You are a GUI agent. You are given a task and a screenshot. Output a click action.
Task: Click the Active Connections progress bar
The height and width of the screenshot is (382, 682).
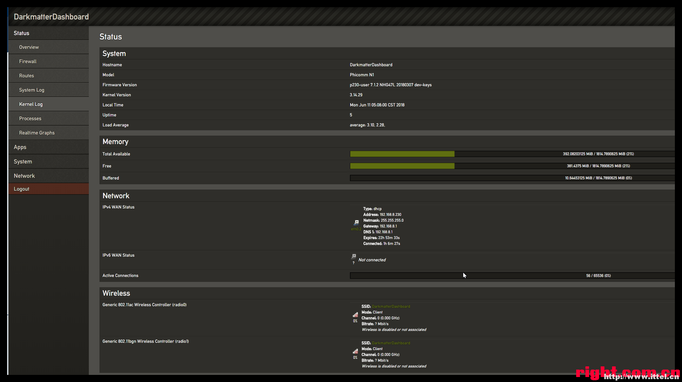(x=512, y=275)
